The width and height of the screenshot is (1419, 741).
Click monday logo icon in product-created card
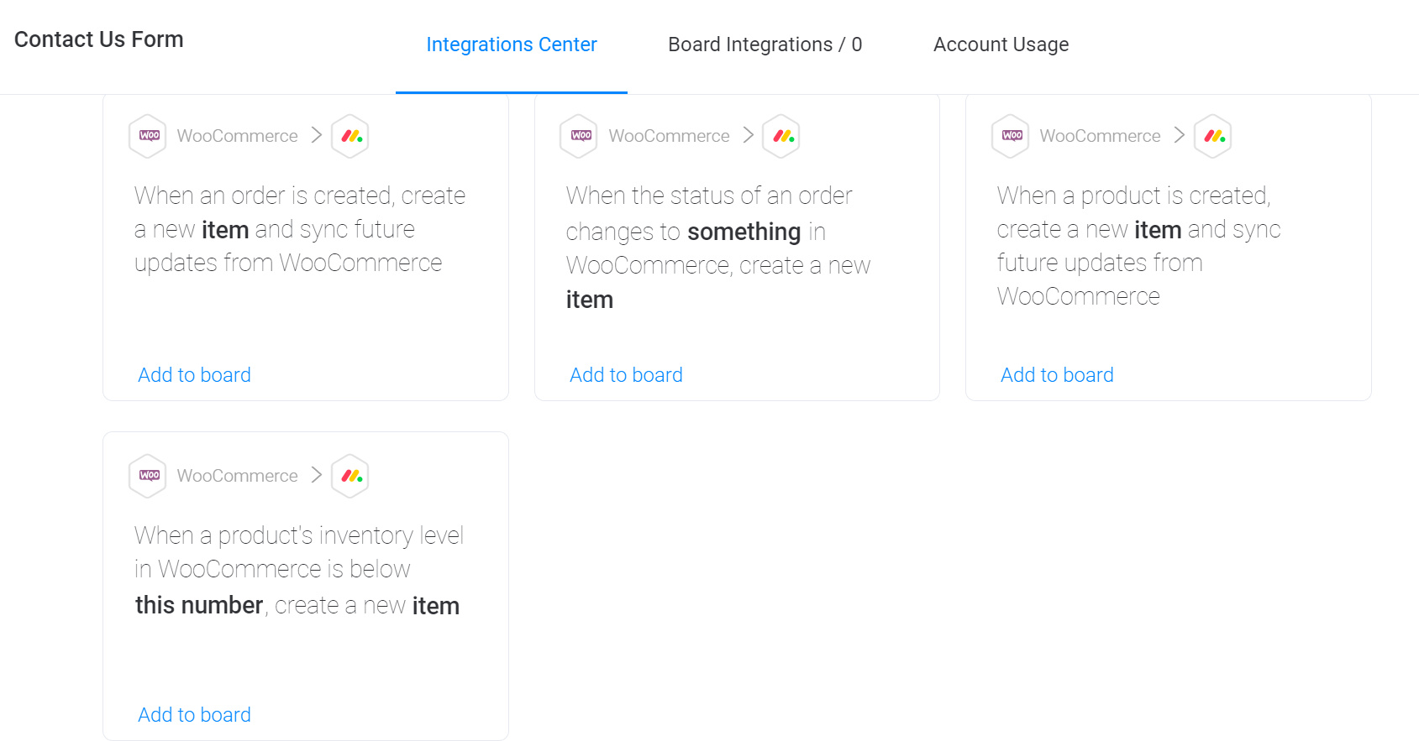click(x=1213, y=136)
